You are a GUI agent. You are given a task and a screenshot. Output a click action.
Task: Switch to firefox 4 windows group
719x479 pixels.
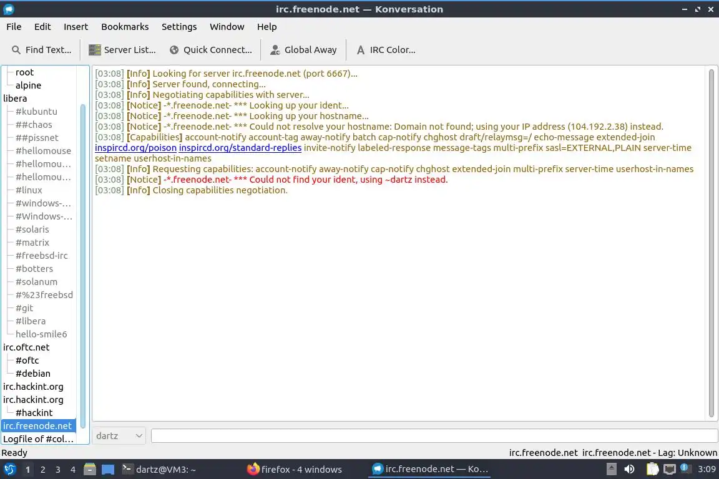click(295, 470)
